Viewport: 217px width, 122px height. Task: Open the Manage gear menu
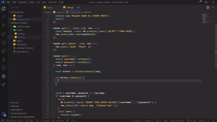click(x=4, y=114)
